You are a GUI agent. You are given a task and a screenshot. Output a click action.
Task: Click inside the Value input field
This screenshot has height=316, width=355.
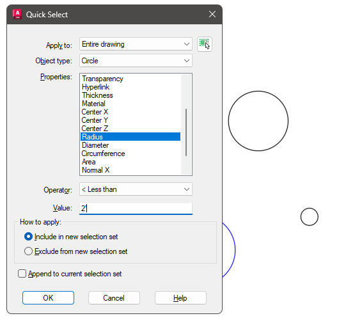[136, 209]
